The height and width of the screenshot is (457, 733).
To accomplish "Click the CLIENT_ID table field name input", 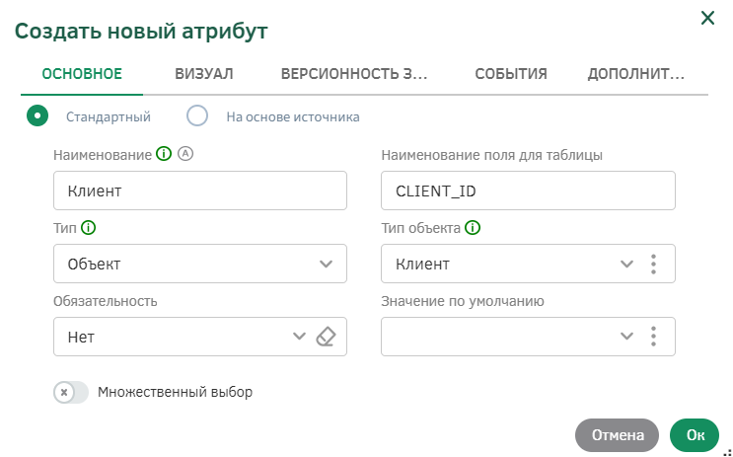I will tap(528, 190).
